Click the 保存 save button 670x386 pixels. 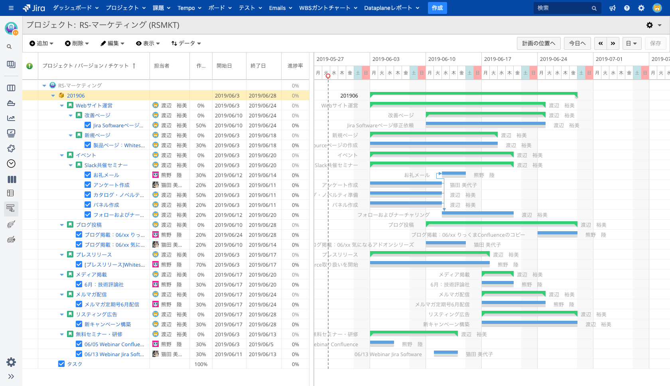655,43
